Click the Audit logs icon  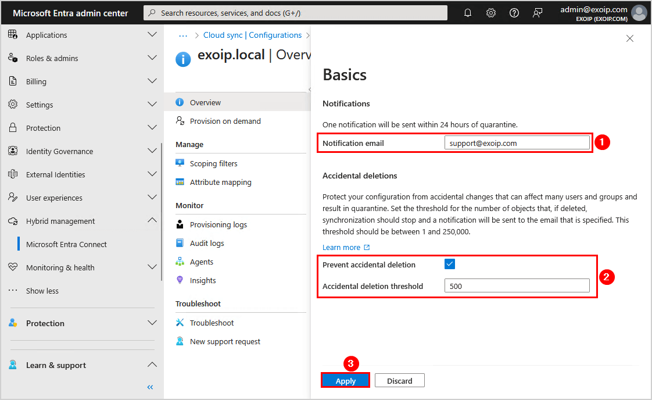180,242
